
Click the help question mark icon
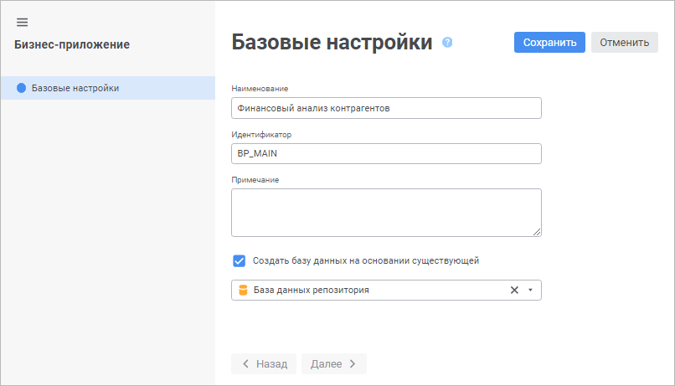click(447, 42)
